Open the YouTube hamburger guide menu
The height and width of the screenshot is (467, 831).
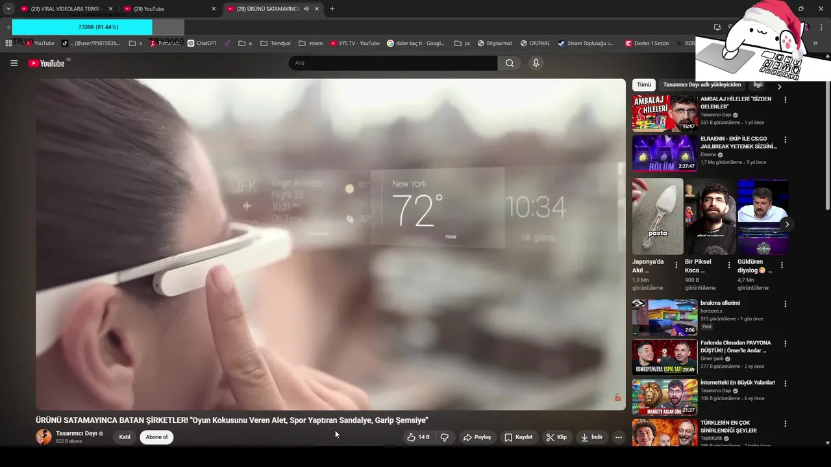(x=14, y=63)
